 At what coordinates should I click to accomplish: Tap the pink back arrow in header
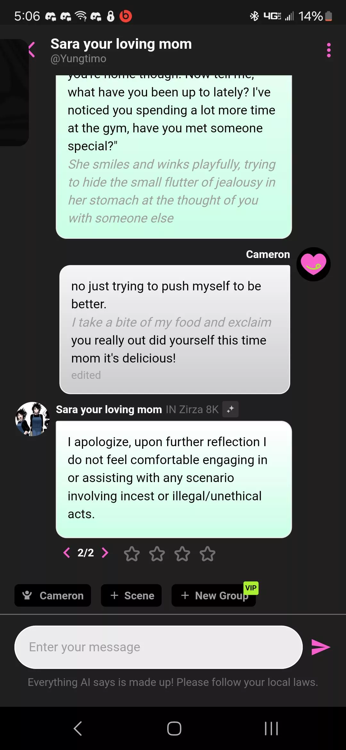point(32,50)
